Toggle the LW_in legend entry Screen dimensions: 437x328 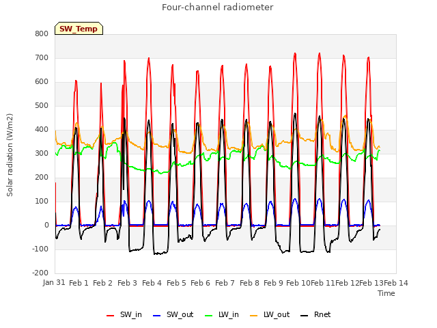point(222,314)
